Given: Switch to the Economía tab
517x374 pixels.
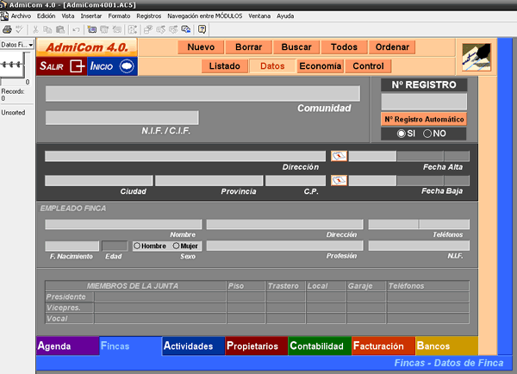Looking at the screenshot, I should (x=321, y=66).
